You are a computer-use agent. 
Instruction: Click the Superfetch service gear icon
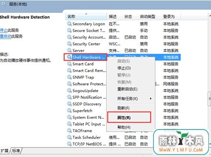69,111
